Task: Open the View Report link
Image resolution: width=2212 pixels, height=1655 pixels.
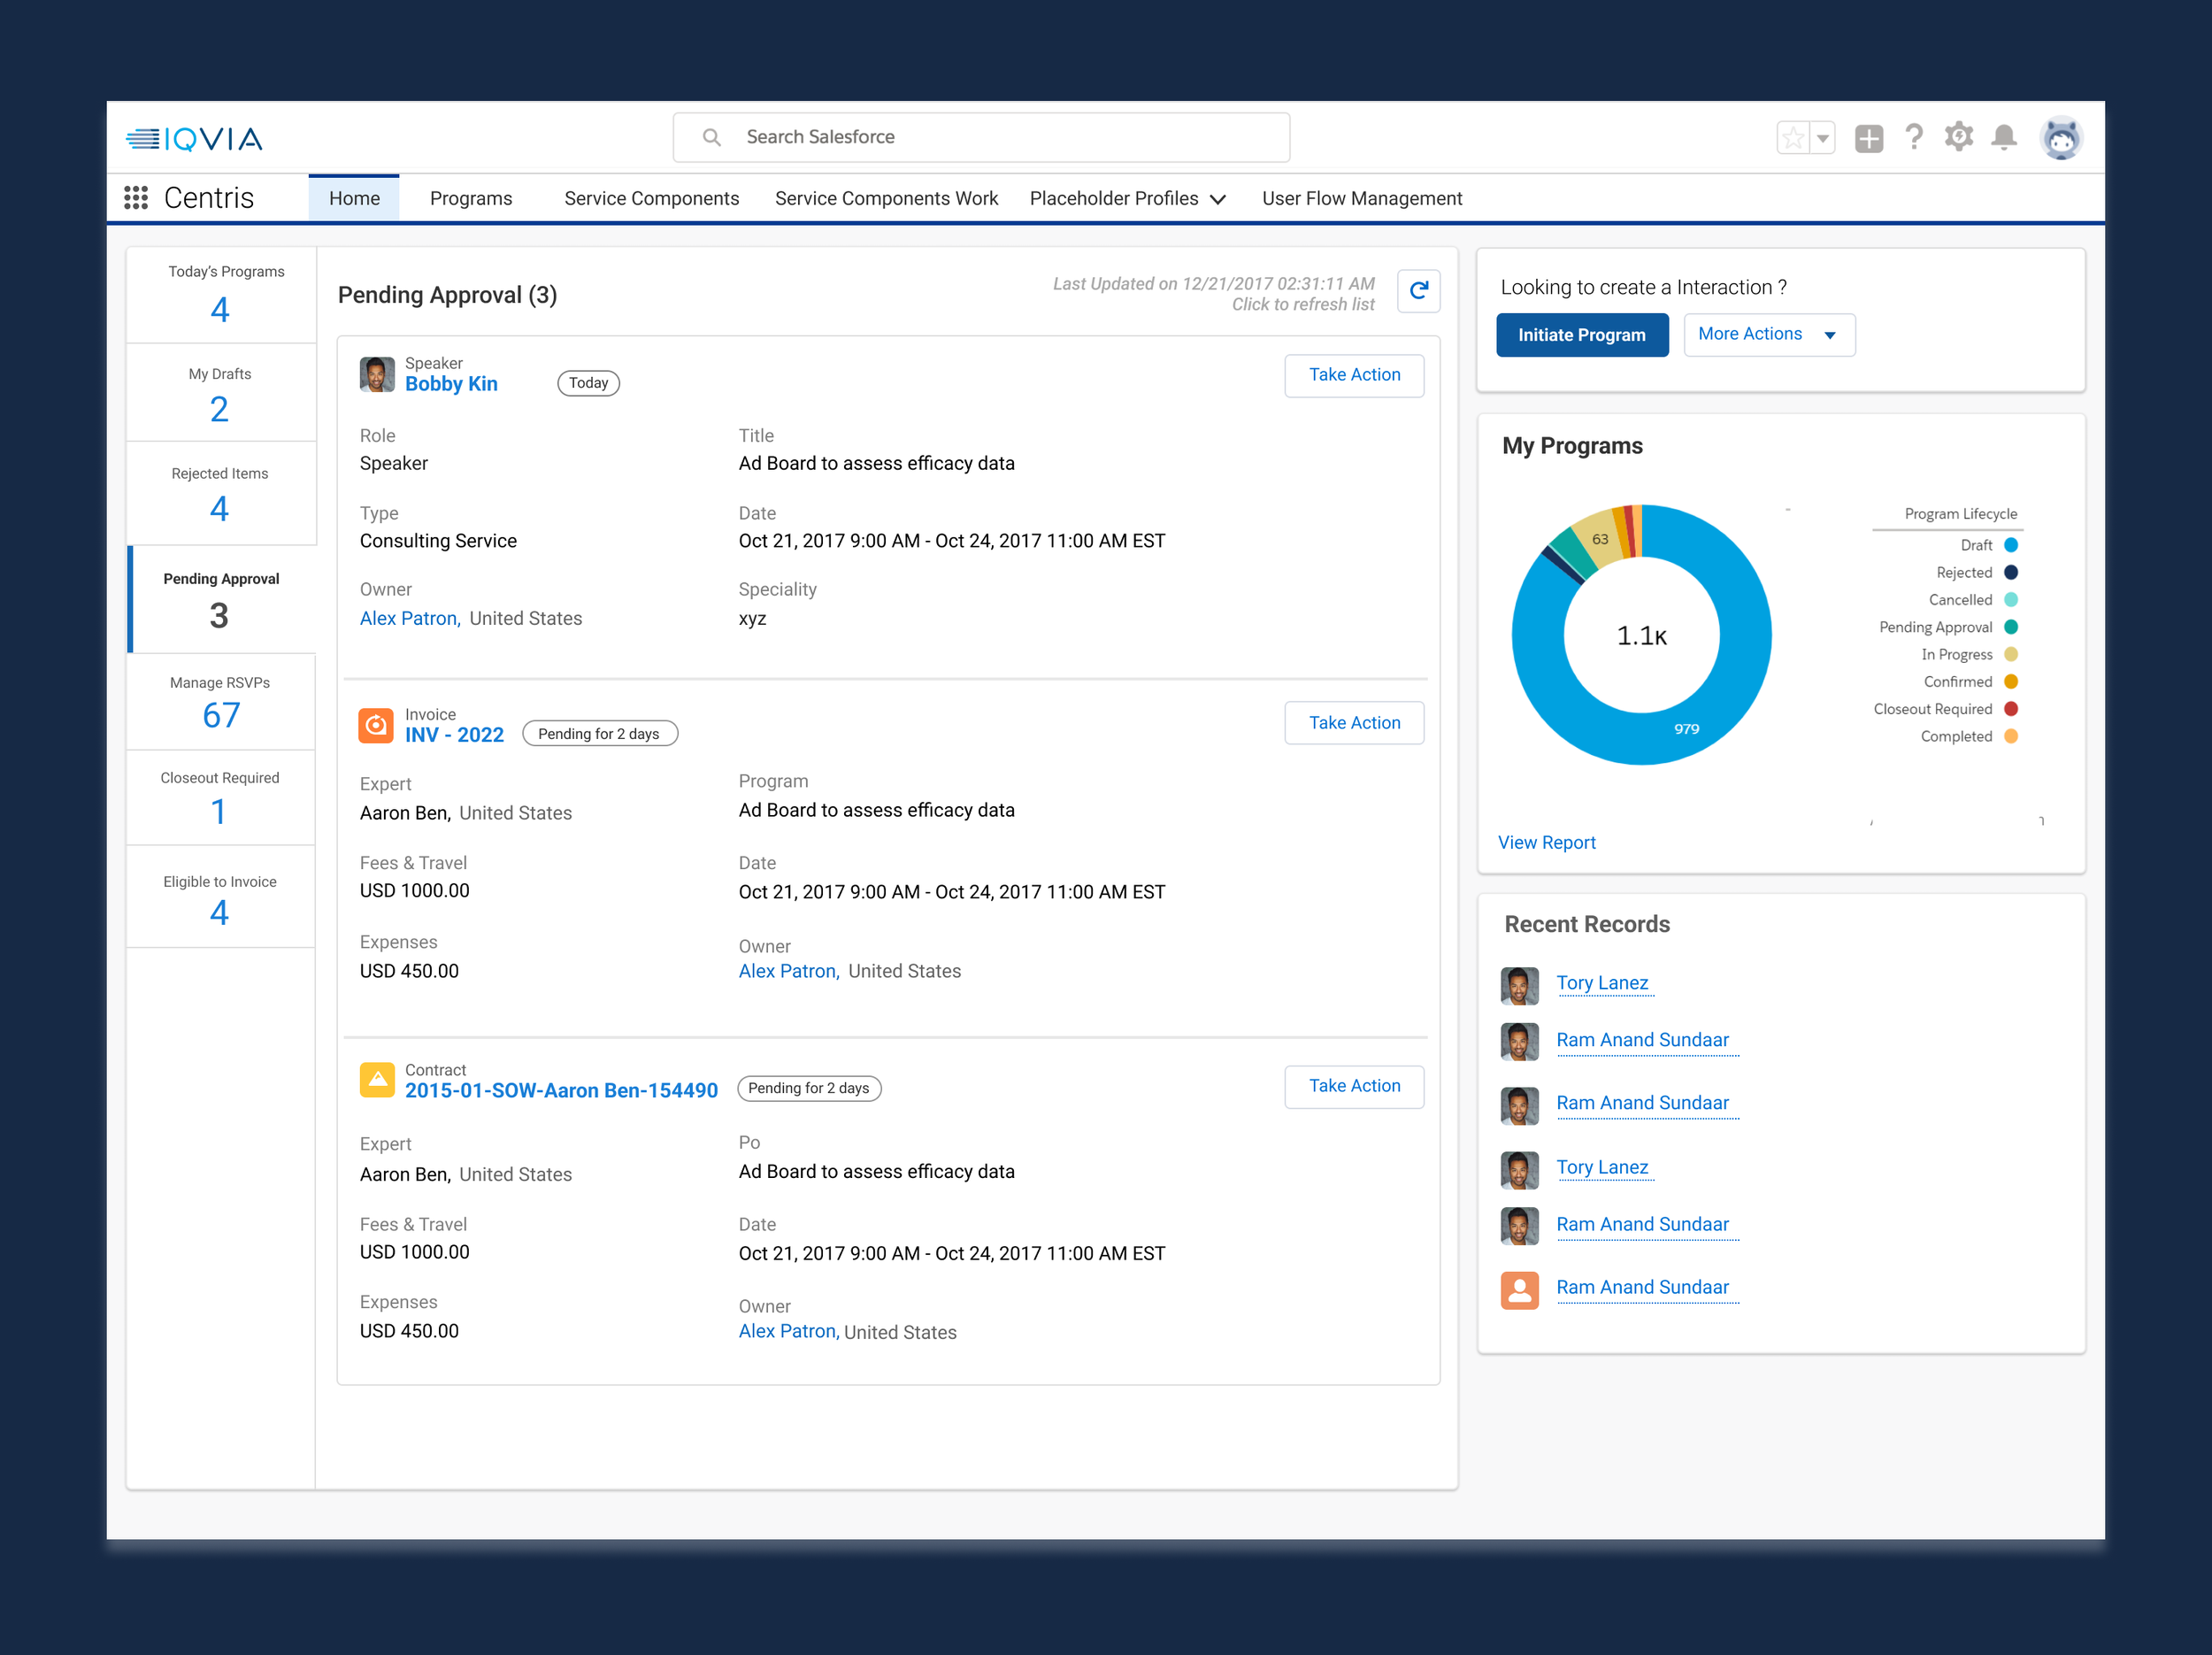Action: point(1546,842)
